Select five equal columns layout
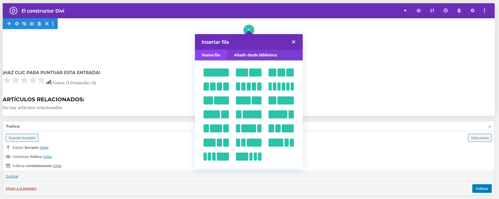This screenshot has height=199, width=499. (249, 86)
